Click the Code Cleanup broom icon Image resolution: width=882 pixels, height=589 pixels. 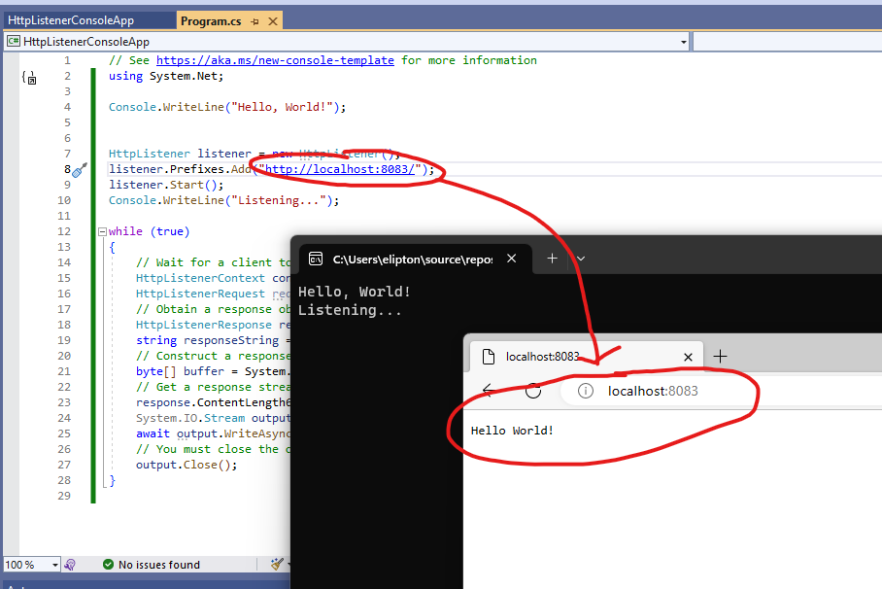(277, 564)
